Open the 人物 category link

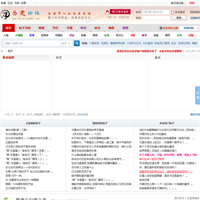(x=6, y=36)
